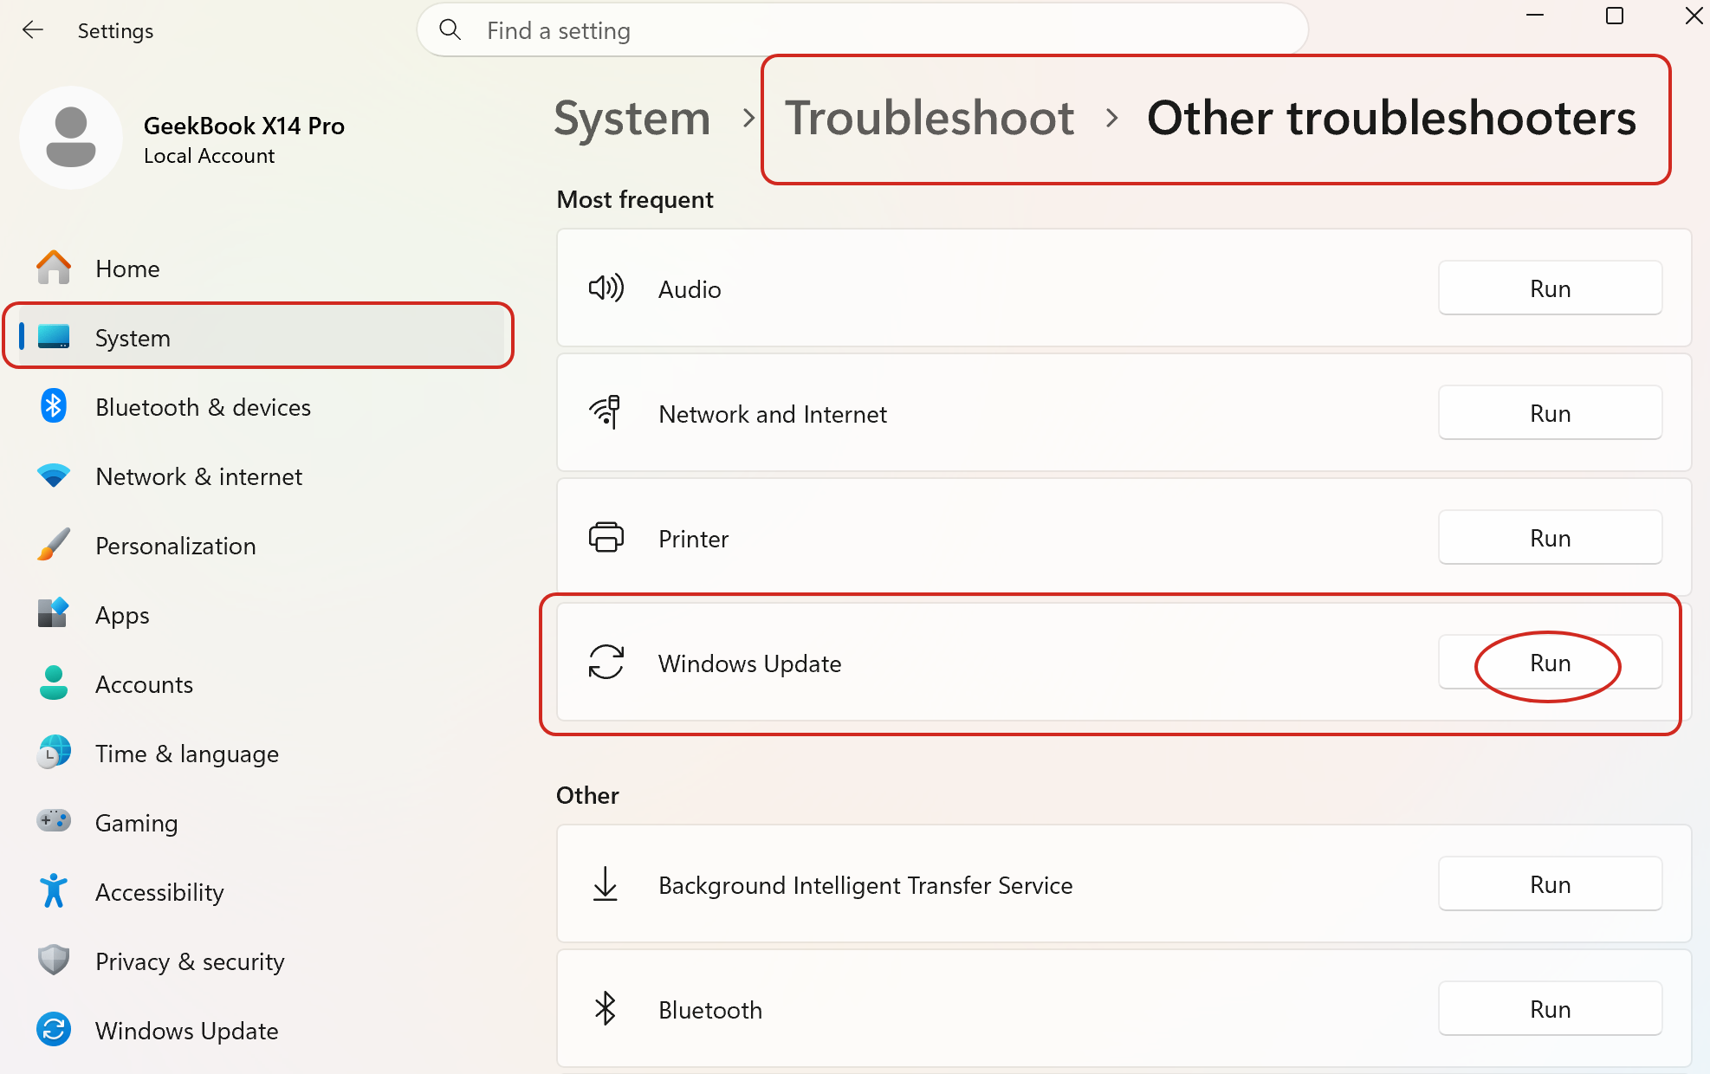
Task: Click the user profile avatar
Action: (x=71, y=138)
